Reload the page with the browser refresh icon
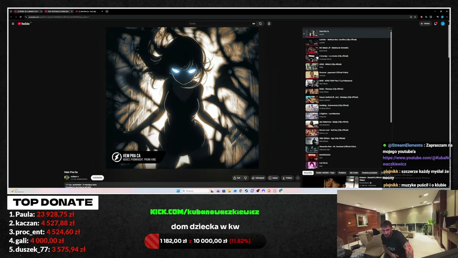458x258 pixels. [20, 17]
